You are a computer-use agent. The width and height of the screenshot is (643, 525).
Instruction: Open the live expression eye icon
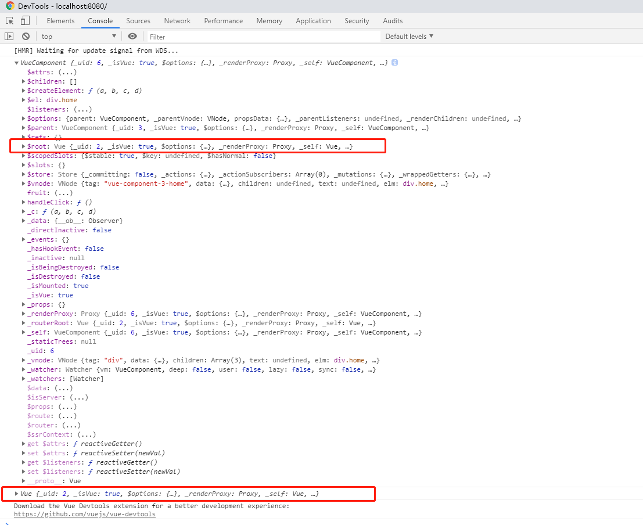pos(132,37)
